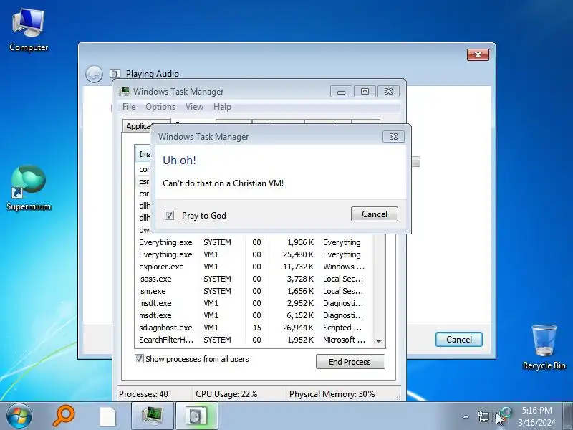Launch the Supermium desktop shortcut
This screenshot has height=430, width=573.
[x=29, y=188]
